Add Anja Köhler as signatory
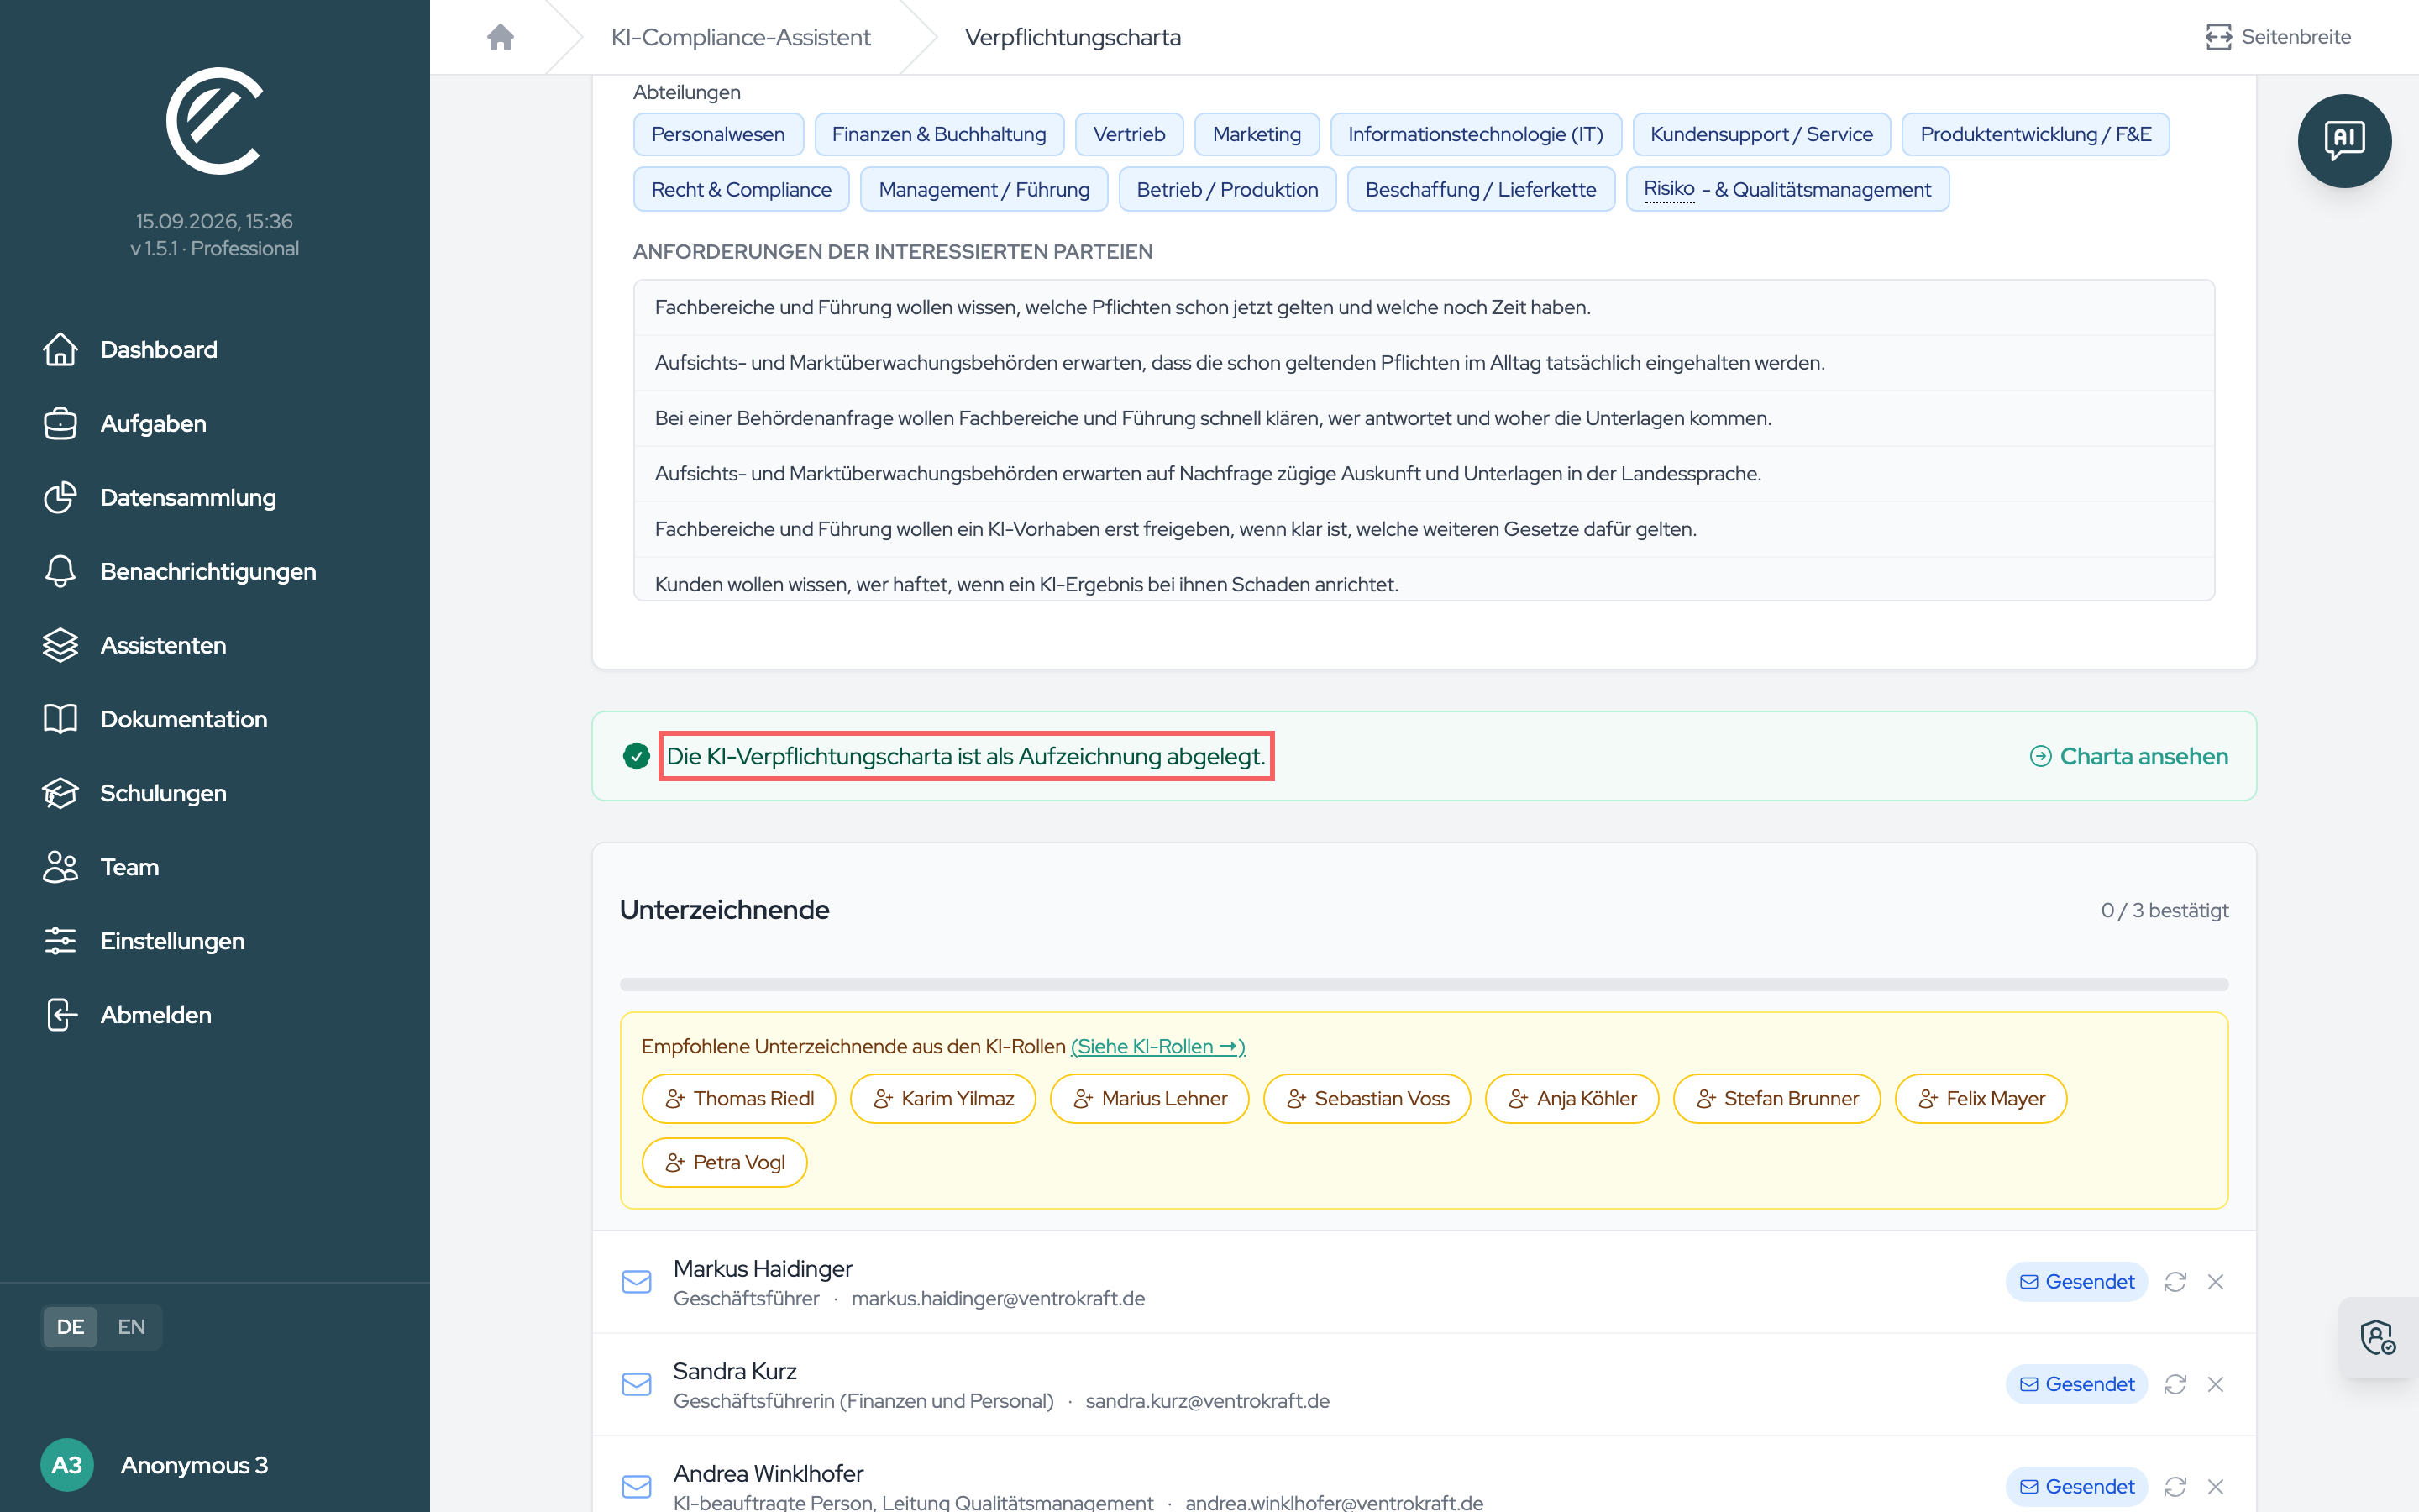Viewport: 2419px width, 1512px height. (1572, 1099)
